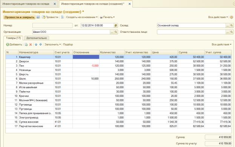Click the Шелк nomenclature cell
The height and width of the screenshot is (147, 235).
36,79
